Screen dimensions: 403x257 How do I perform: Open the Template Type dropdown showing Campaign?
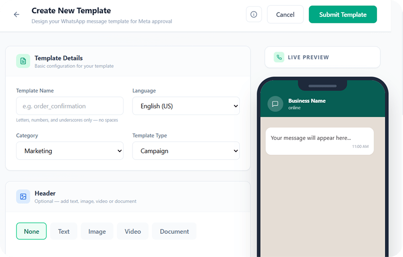186,151
